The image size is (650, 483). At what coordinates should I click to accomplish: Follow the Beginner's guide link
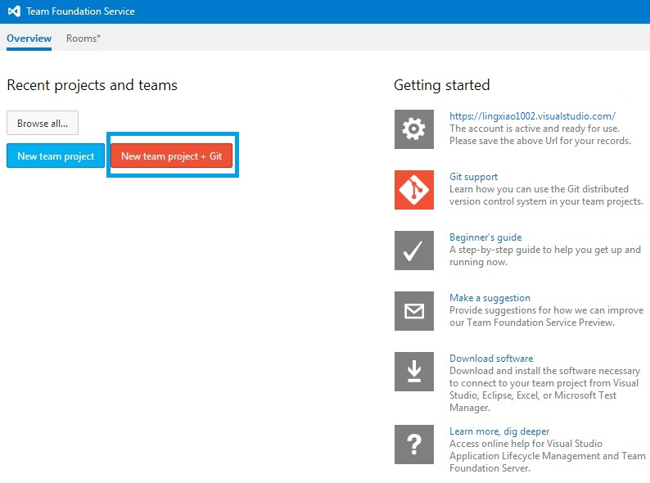pos(485,237)
